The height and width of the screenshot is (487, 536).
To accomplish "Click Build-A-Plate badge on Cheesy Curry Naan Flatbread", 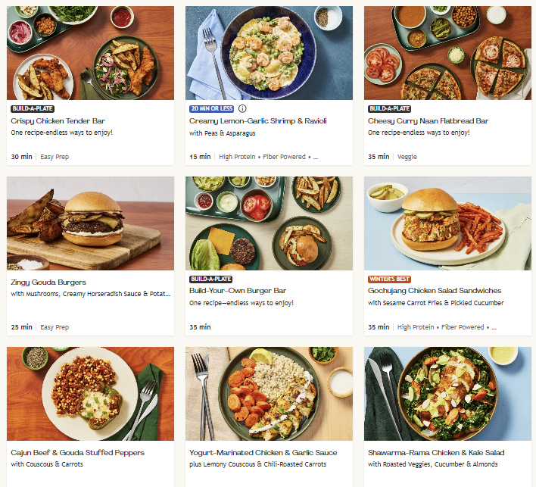I will 390,108.
